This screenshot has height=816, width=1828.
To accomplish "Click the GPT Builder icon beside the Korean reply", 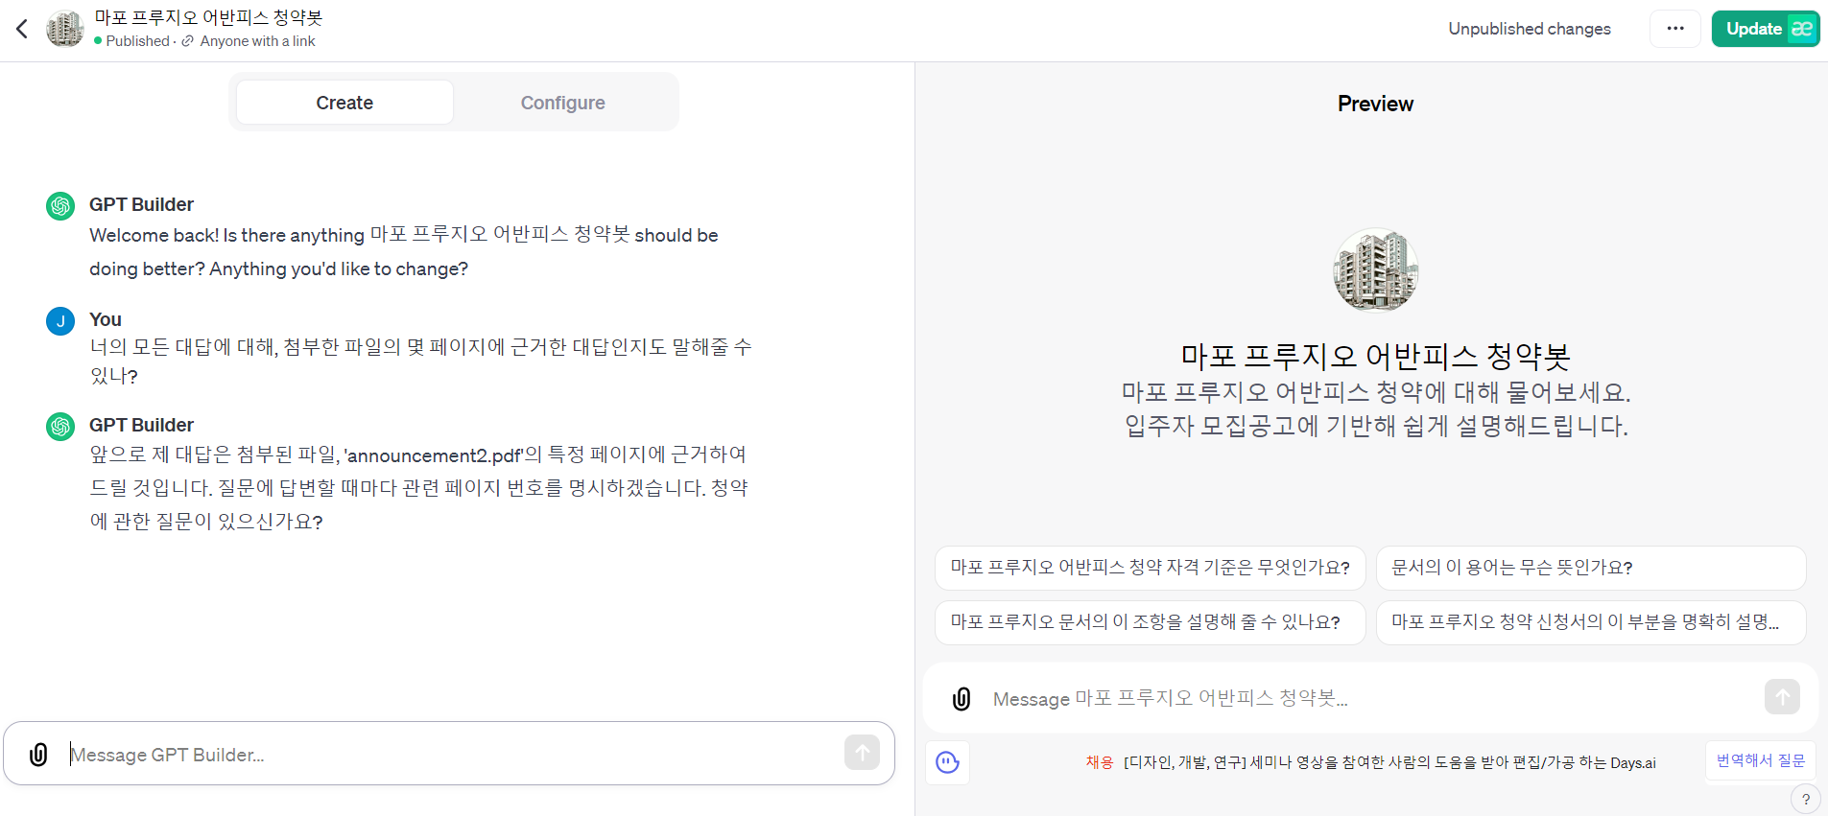I will [x=60, y=427].
